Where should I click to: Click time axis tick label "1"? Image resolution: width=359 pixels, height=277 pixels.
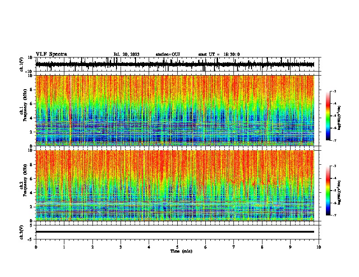coord(64,247)
